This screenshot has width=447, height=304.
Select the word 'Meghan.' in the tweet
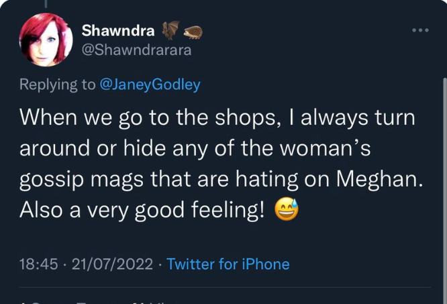point(380,179)
